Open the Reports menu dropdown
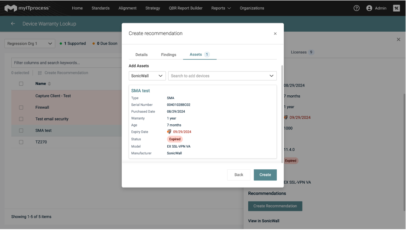The height and width of the screenshot is (230, 406). (221, 8)
